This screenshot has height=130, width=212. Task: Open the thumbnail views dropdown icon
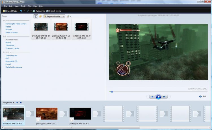69,16
